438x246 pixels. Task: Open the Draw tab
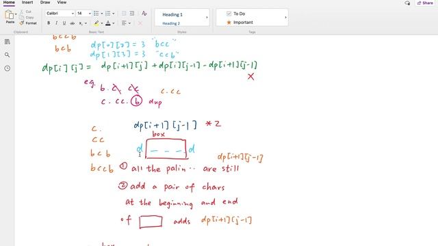pyautogui.click(x=45, y=2)
